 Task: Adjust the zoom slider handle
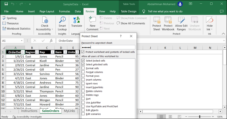click(200, 117)
